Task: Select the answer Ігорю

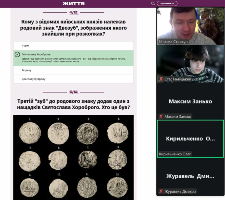Action: (73, 46)
